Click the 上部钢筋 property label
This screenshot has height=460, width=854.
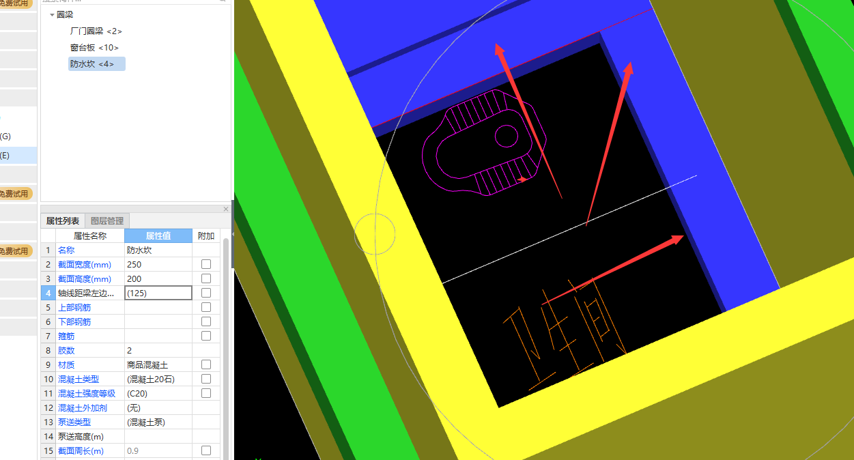tap(74, 308)
